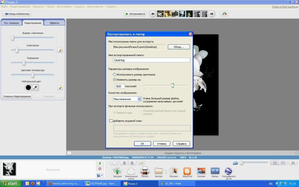Click the Geotag globe icon
299x187 pixels.
[x=228, y=171]
